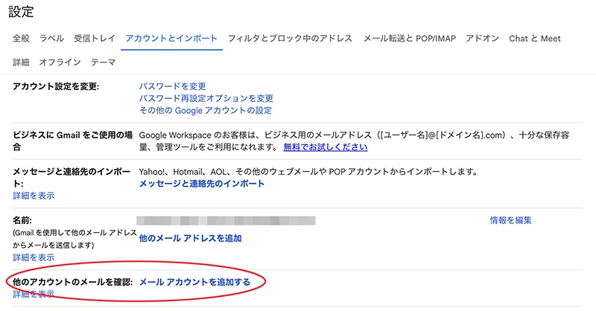
Task: Select the 詳細 settings tab
Action: coord(22,63)
